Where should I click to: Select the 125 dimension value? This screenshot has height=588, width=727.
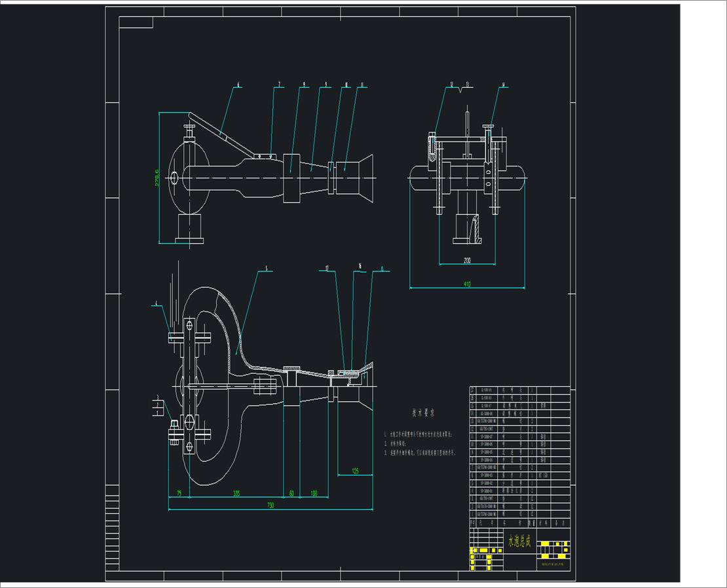pos(356,471)
